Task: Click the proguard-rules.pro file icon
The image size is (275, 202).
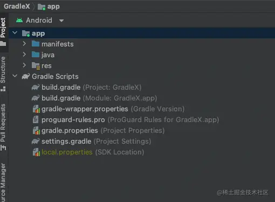Action: coord(36,120)
